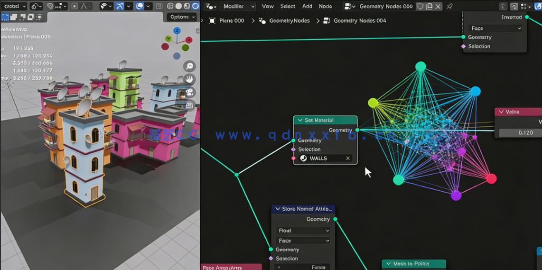Click the hand pan icon in viewport

pyautogui.click(x=190, y=79)
